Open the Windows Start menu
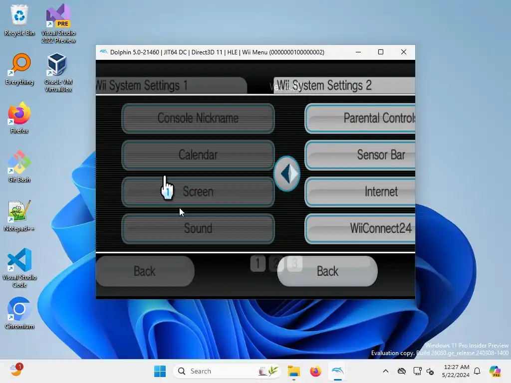This screenshot has height=383, width=511. point(160,371)
